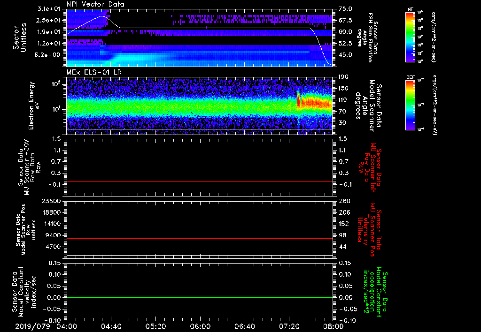Viewport: 481px width, 332px height.
Task: Click the 45.0 sun elevation tick label
Action: 345,55
